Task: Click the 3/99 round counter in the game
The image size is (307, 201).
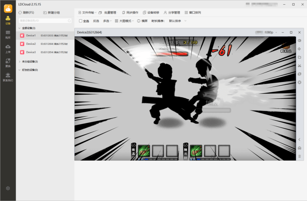Action: (190, 42)
